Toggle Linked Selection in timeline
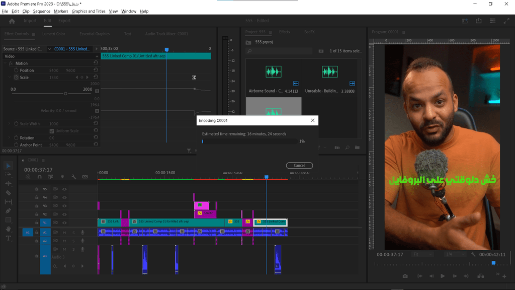Image resolution: width=515 pixels, height=290 pixels. pyautogui.click(x=51, y=177)
